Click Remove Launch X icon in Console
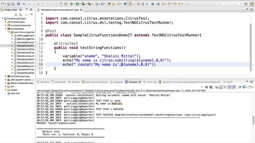Image resolution: width=255 pixels, height=143 pixels. tap(206, 87)
